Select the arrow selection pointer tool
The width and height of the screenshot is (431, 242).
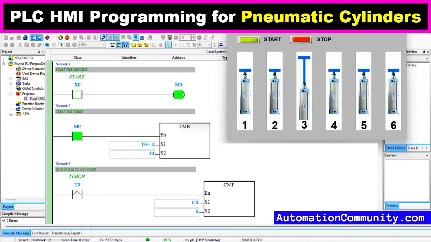[168, 45]
